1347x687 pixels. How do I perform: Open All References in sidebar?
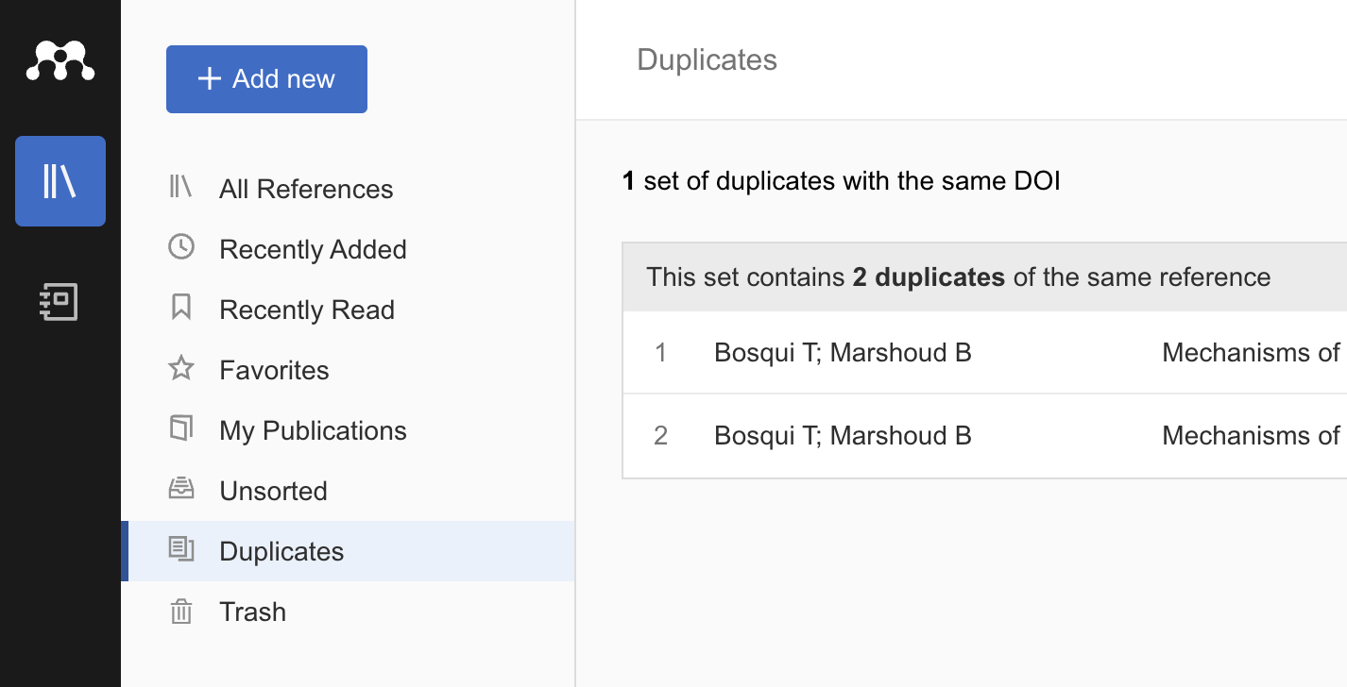306,189
